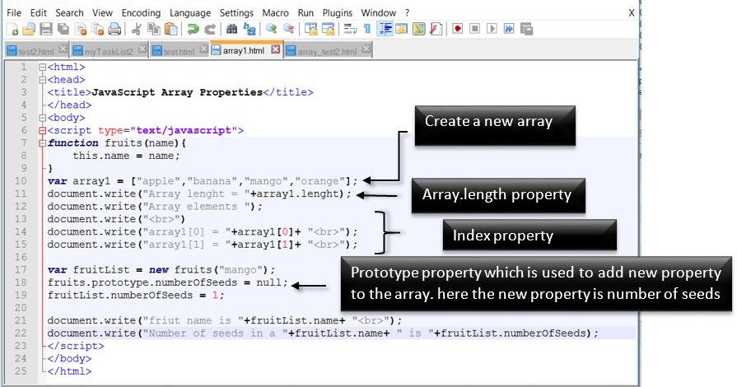
Task: Play back the recorded macro
Action: coord(492,29)
